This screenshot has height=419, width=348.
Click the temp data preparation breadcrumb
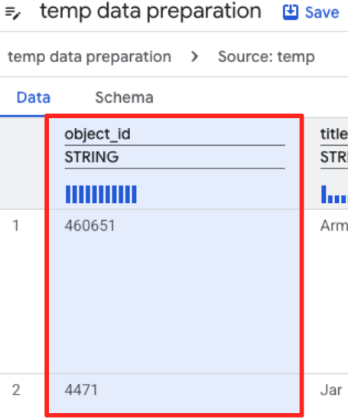pos(89,57)
